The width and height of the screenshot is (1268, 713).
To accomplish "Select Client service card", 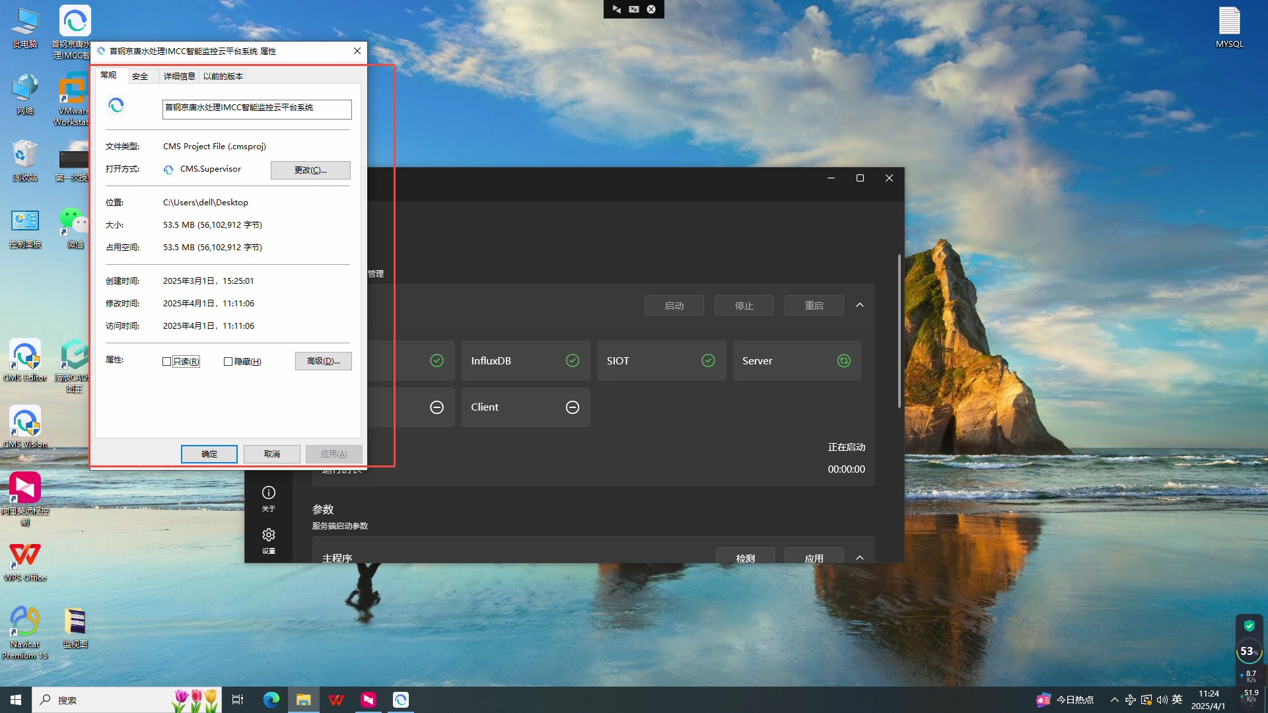I will pos(526,407).
